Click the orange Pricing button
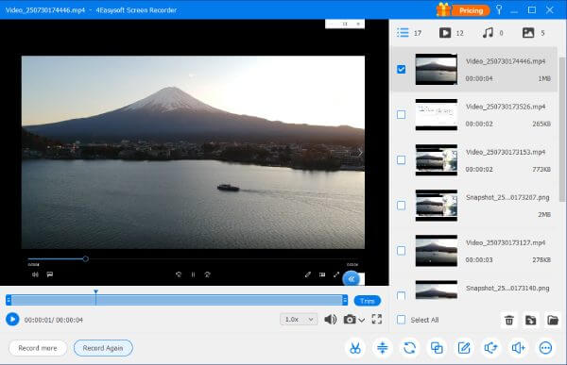567x365 pixels. click(471, 10)
